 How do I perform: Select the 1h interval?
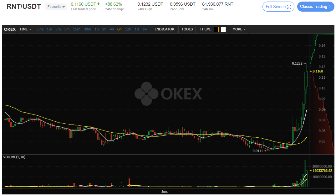click(97, 29)
